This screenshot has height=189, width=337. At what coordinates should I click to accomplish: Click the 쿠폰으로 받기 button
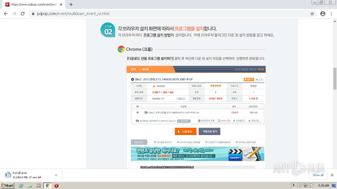210,132
